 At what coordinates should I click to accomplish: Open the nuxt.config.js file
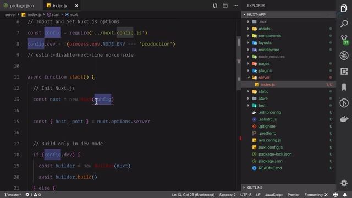(288, 147)
